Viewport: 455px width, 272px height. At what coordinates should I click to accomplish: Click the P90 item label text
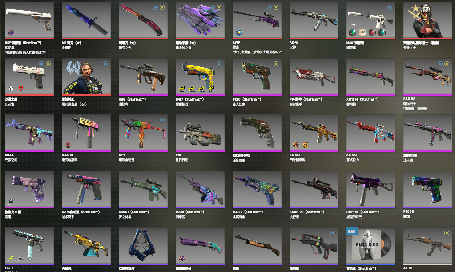point(179,155)
